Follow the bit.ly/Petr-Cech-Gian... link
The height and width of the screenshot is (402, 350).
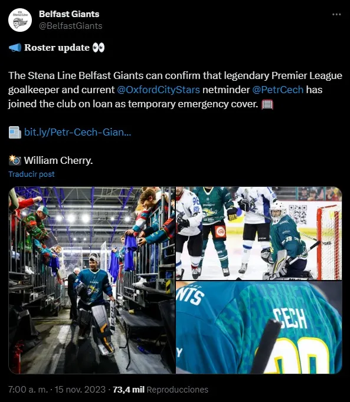(77, 132)
